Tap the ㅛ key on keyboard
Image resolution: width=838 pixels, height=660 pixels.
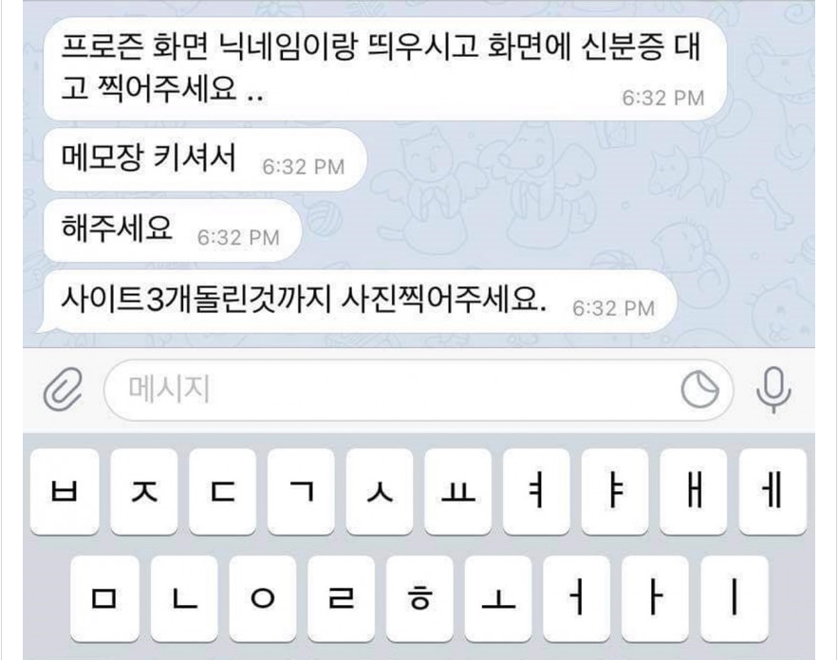click(x=458, y=491)
